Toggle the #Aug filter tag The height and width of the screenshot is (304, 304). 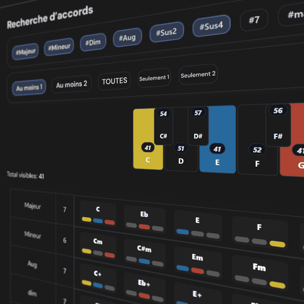[x=127, y=37]
